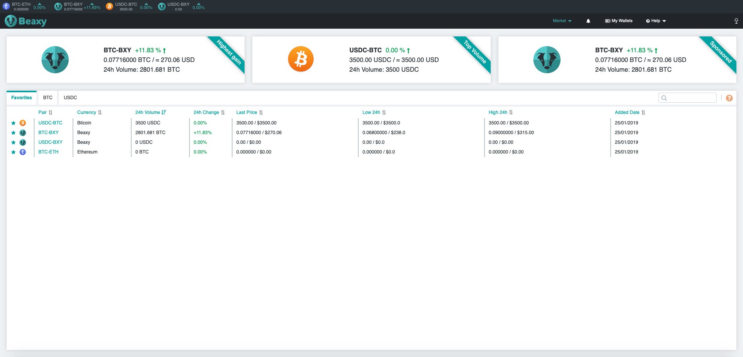Click the Beaxy icon of the USDC-BXY ticker
Viewport: 743px width, 357px height.
pyautogui.click(x=162, y=6)
